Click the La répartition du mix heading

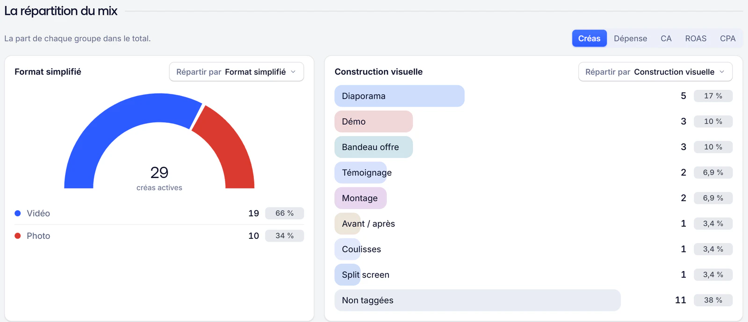click(x=61, y=11)
